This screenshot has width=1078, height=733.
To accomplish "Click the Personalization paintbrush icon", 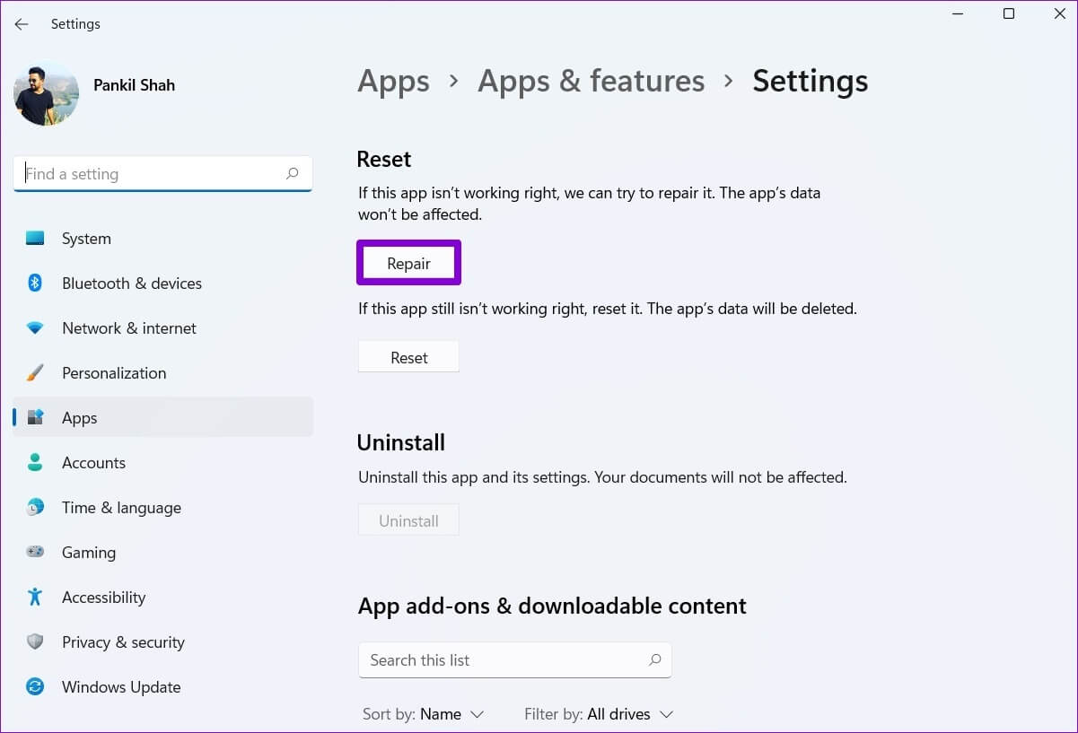I will coord(35,373).
